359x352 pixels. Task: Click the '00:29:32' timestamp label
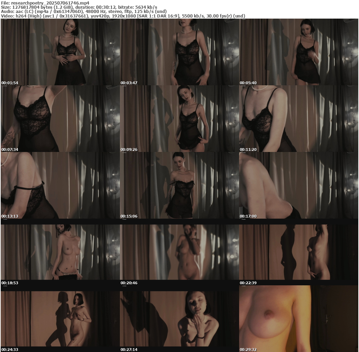[x=248, y=350]
